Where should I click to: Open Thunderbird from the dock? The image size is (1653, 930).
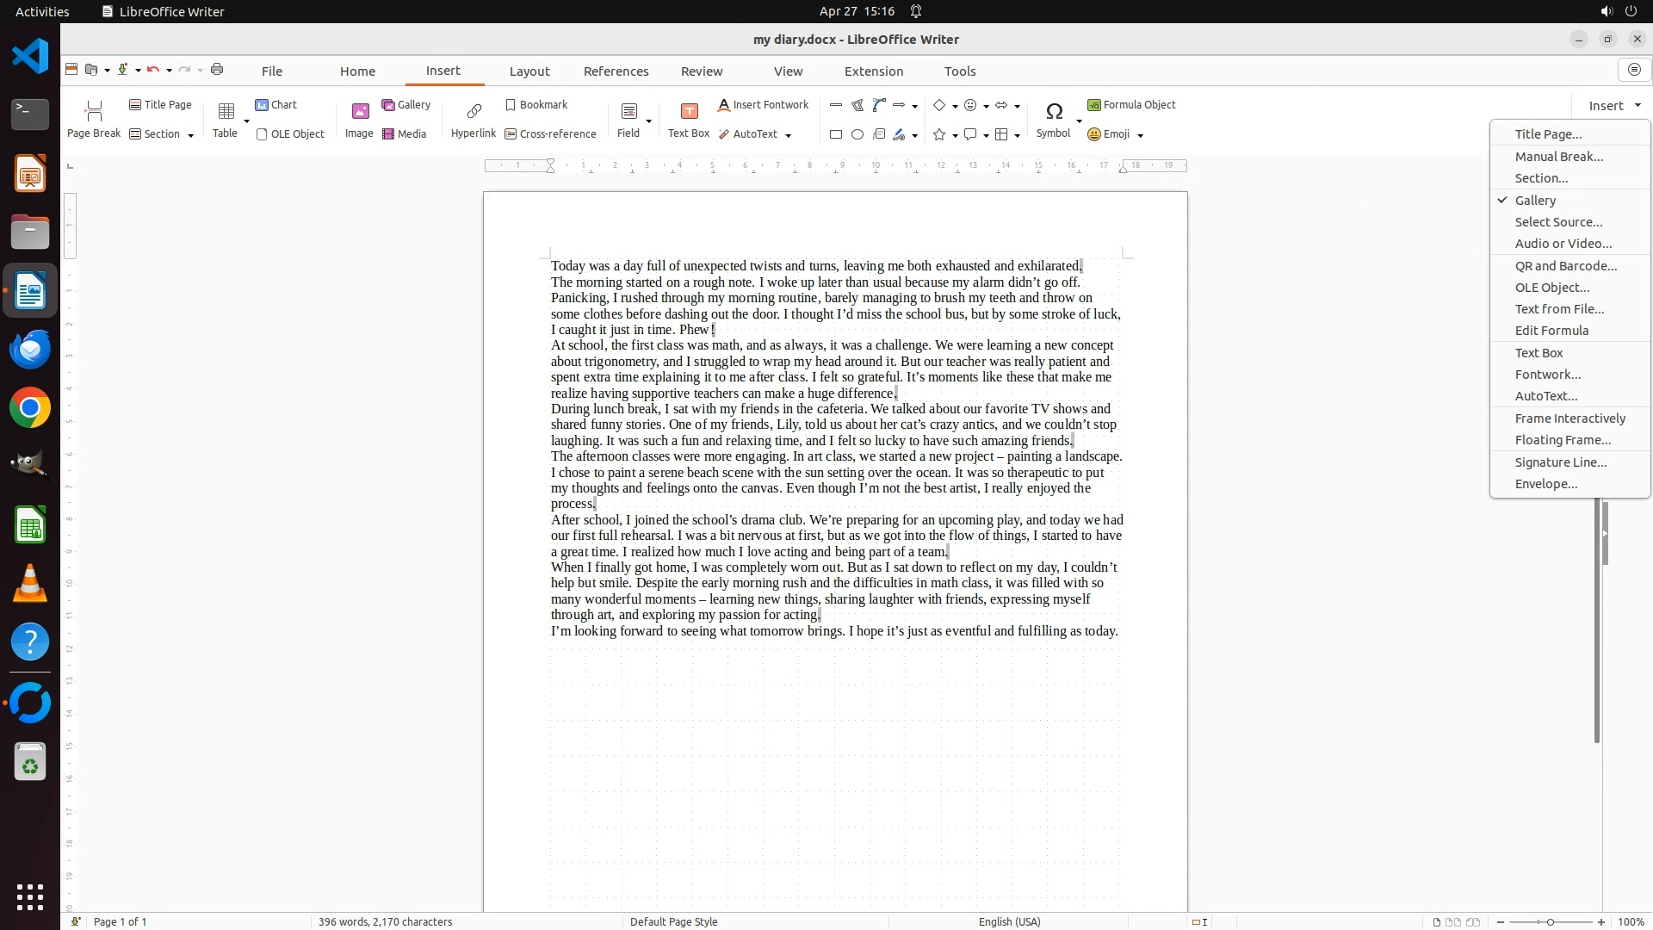[30, 350]
